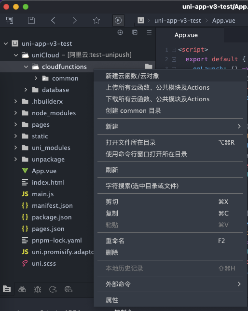Viewport: 248px width, 311px height.
Task: Collapse all folders icon in project panel
Action: pos(135,32)
